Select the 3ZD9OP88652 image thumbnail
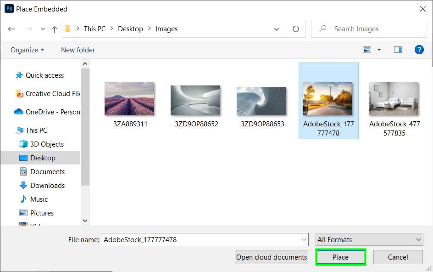 [195, 100]
